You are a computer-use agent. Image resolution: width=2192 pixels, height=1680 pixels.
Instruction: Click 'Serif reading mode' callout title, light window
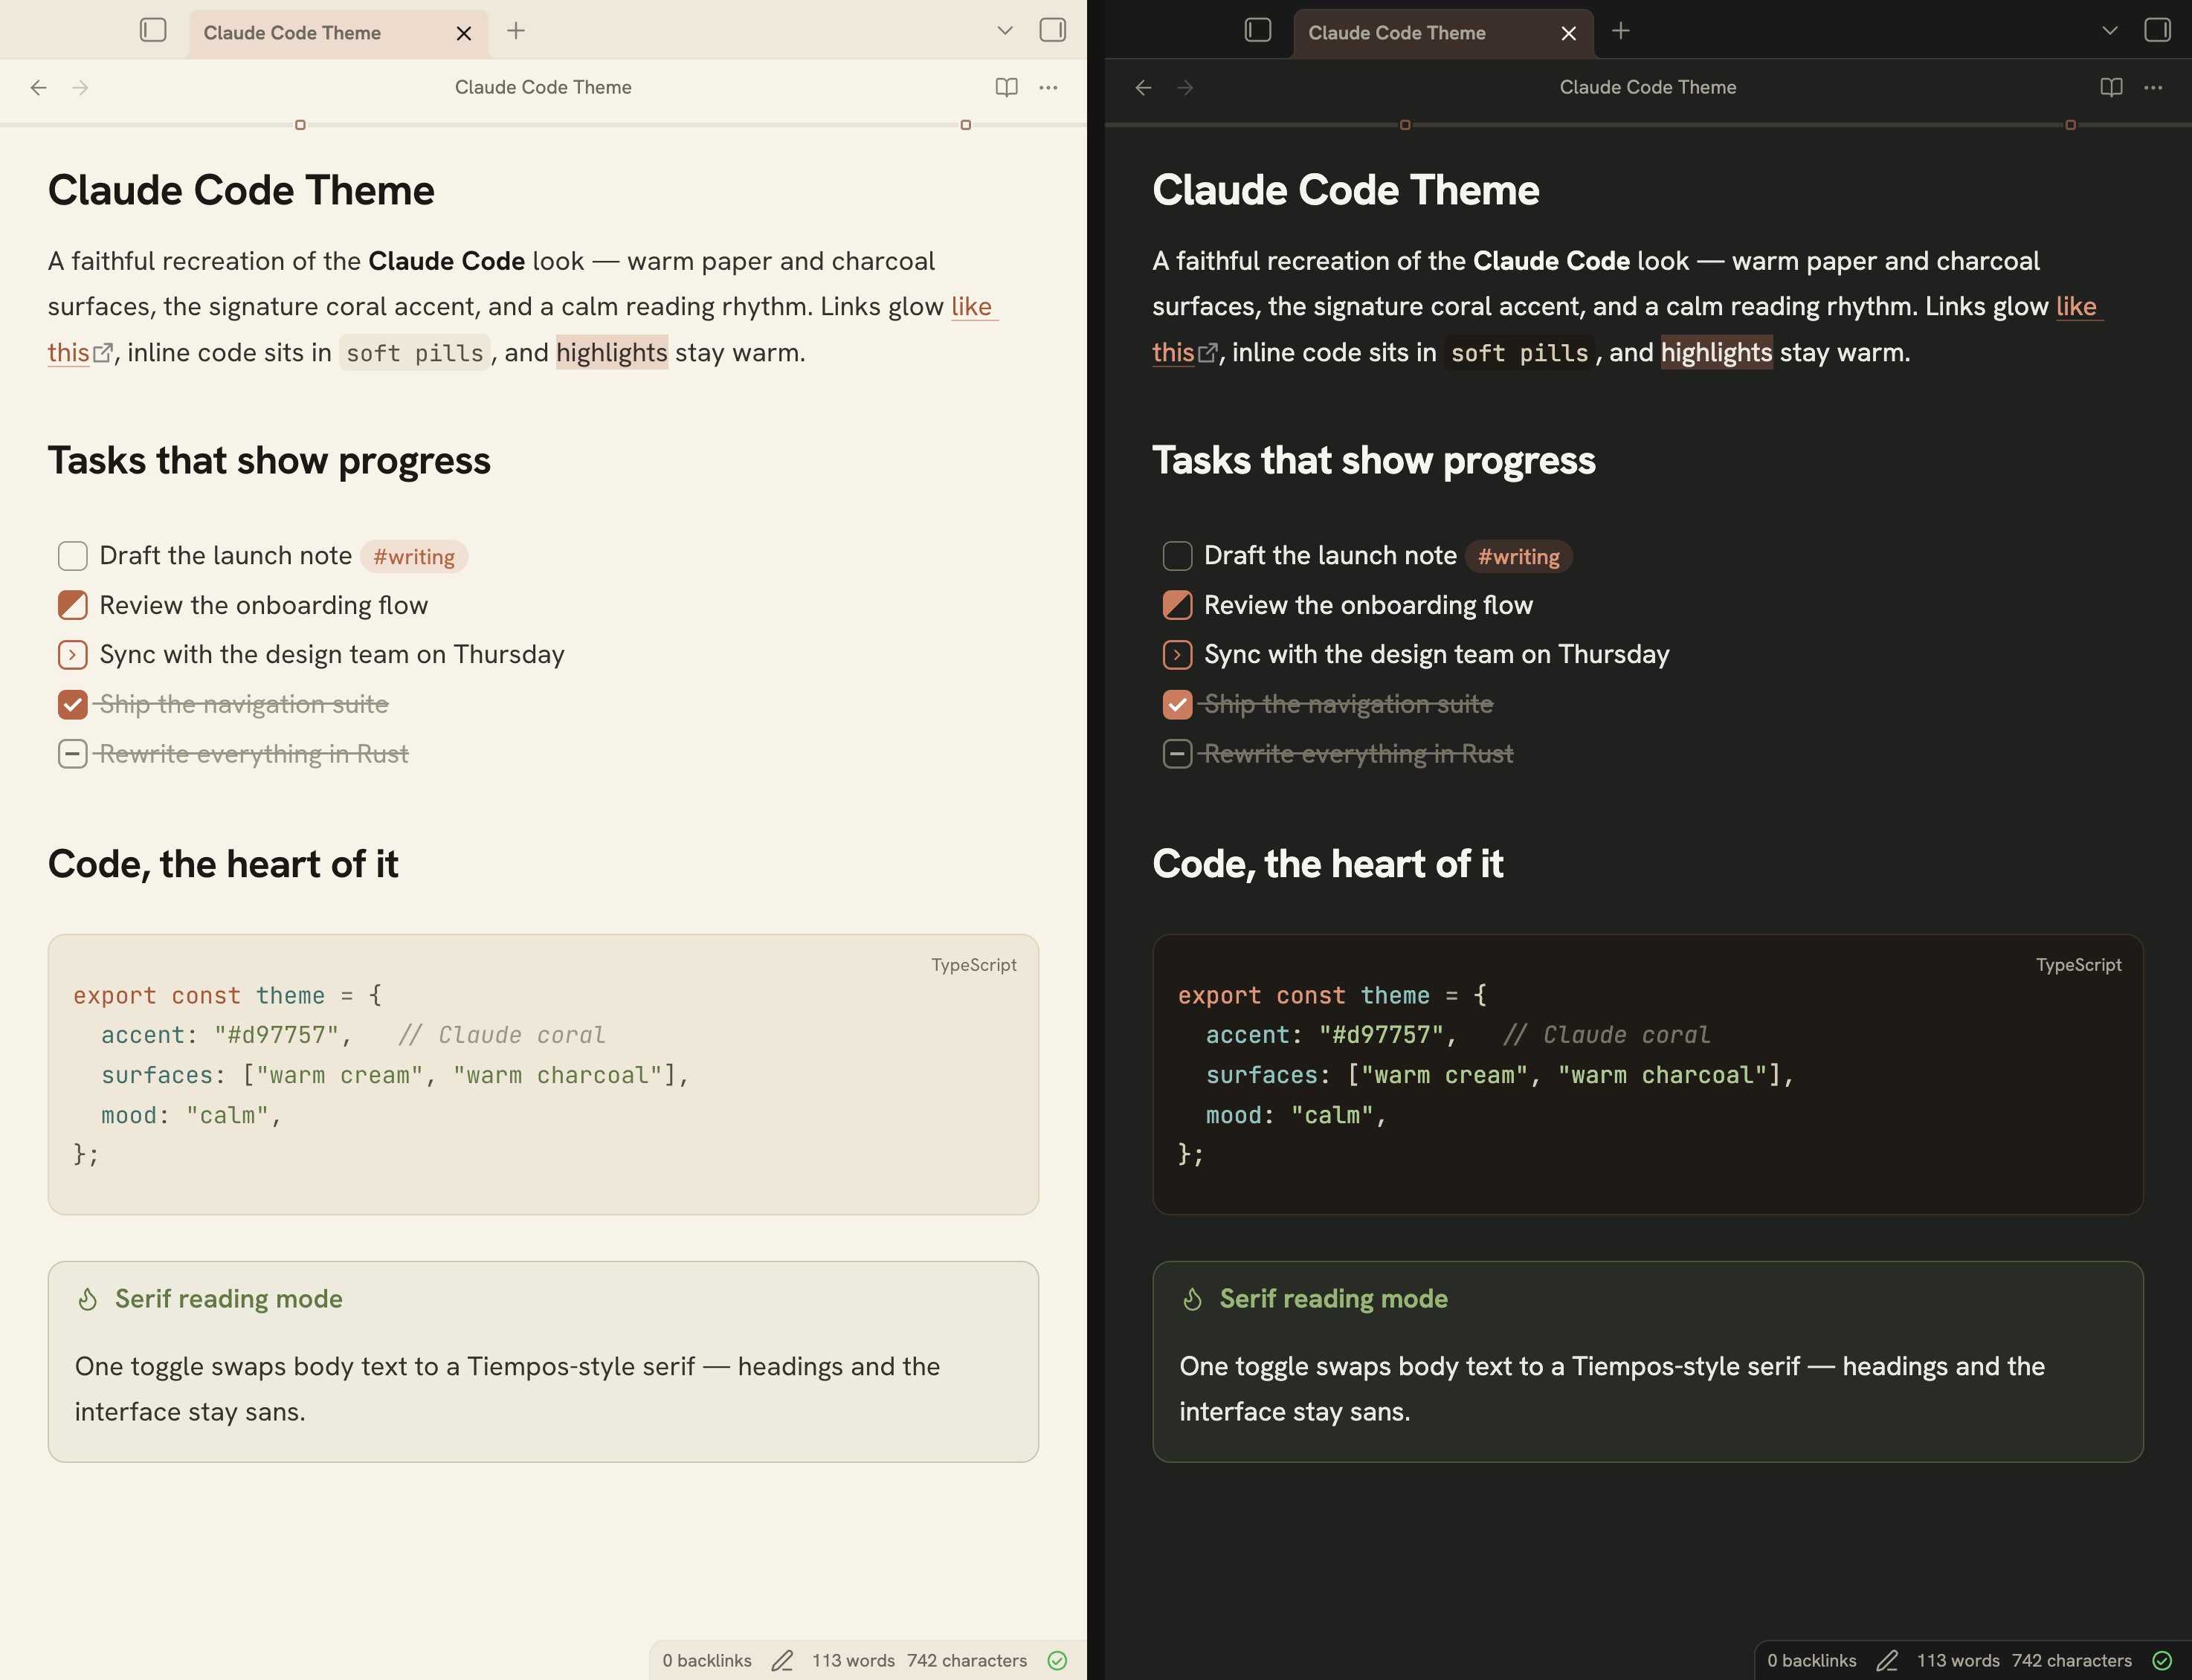[x=229, y=1299]
